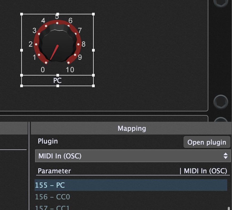Click the left-middle handle of knob selection
232x210 pixels.
tap(22, 50)
